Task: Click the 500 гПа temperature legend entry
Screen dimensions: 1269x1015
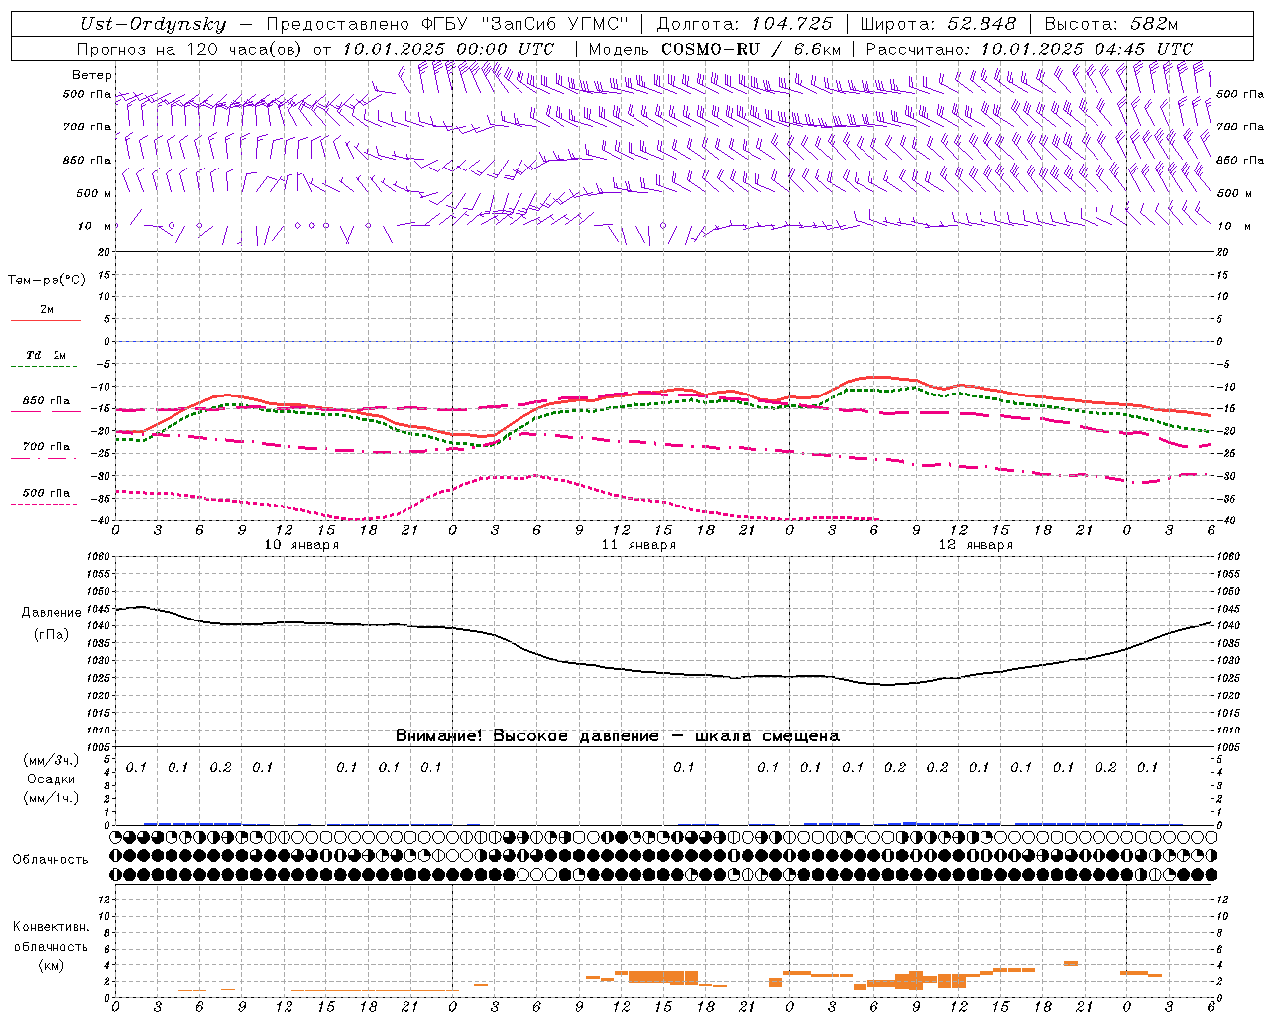Action: tap(47, 493)
